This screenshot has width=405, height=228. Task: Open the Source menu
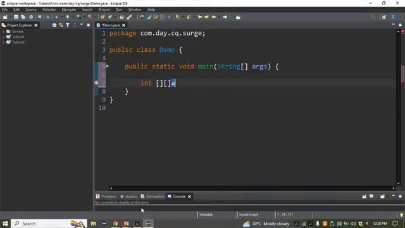pyautogui.click(x=31, y=9)
